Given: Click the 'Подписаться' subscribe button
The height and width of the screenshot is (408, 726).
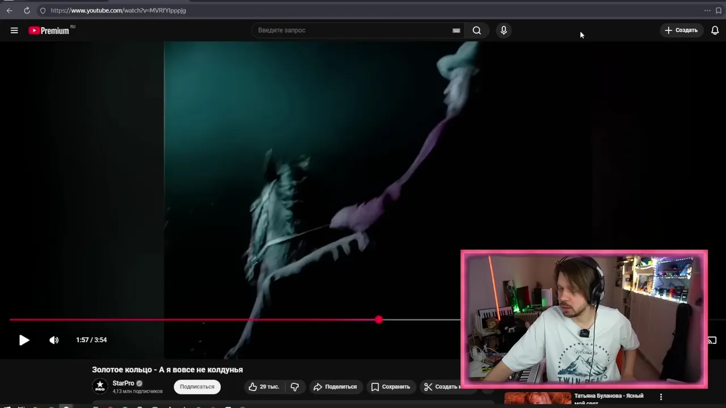Looking at the screenshot, I should point(197,386).
